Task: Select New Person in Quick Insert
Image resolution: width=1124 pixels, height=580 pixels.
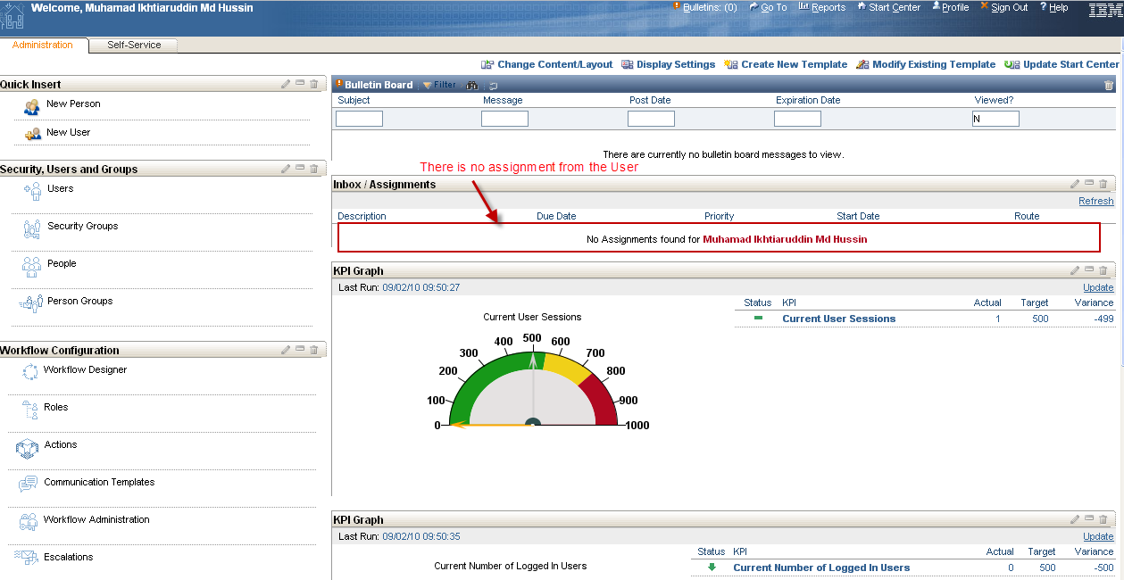Action: [73, 104]
